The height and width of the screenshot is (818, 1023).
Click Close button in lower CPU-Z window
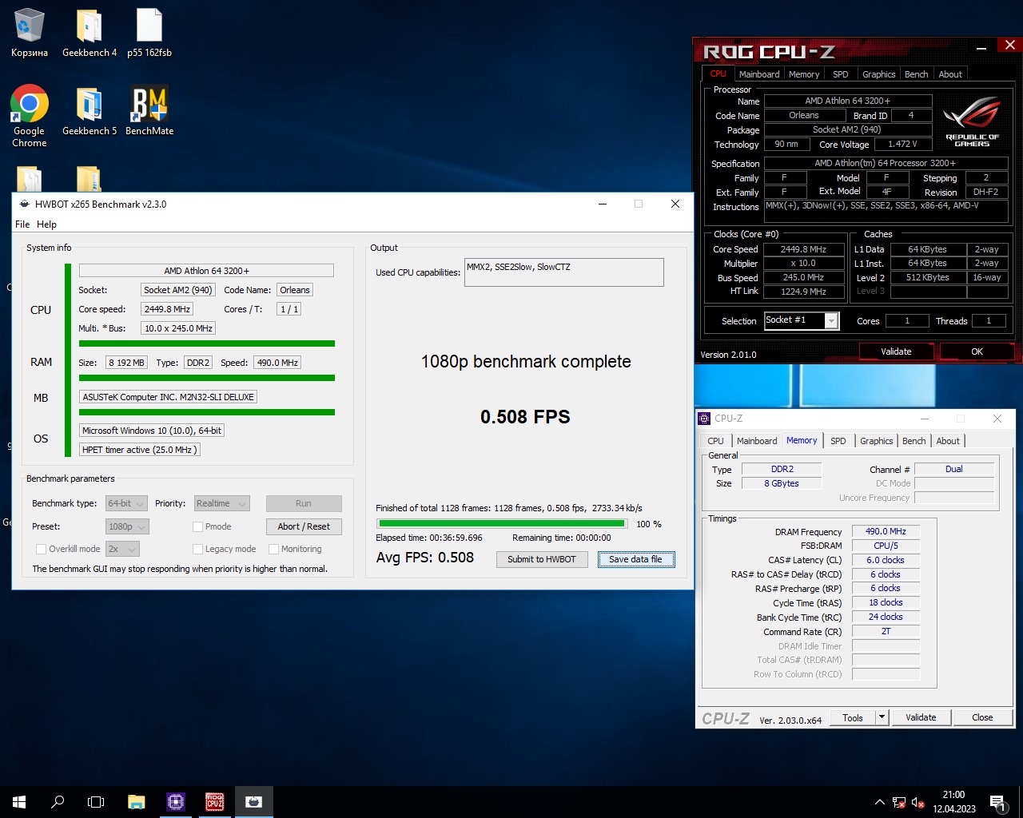click(982, 717)
